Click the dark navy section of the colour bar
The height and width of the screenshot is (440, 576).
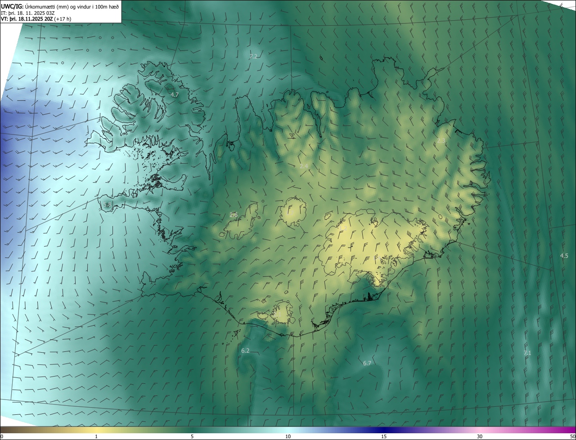tap(384, 430)
